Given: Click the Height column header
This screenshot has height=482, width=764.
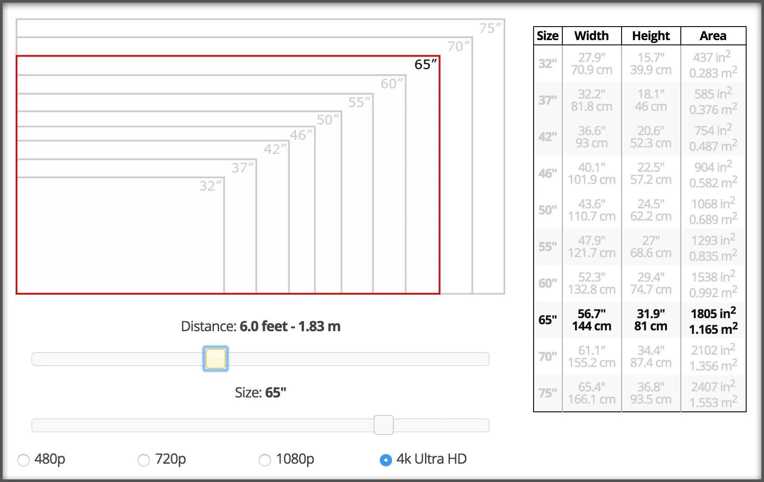Looking at the screenshot, I should tap(651, 36).
